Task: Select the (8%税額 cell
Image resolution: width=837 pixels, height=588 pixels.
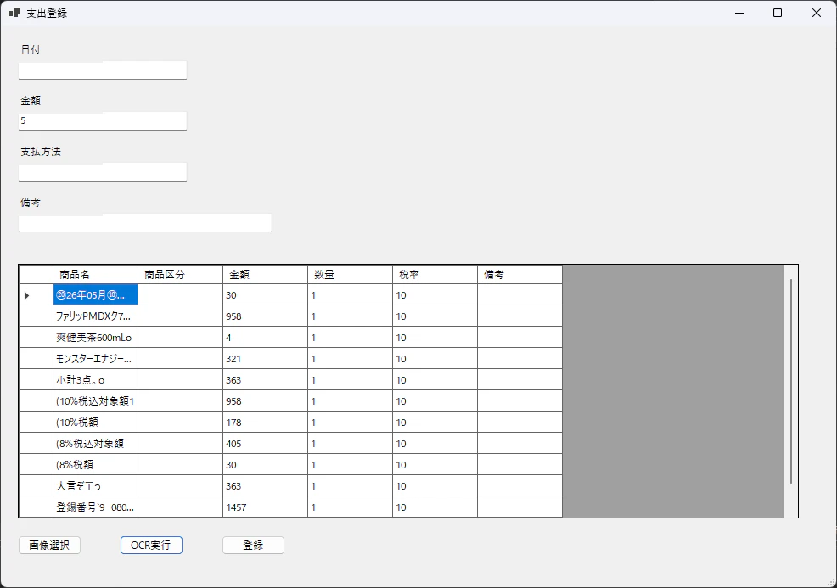Action: tap(96, 465)
